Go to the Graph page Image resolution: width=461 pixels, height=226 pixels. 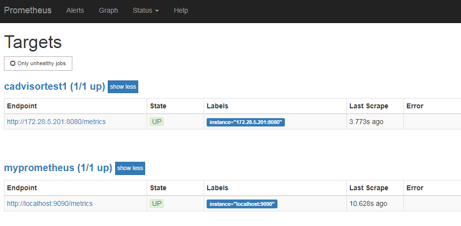108,10
